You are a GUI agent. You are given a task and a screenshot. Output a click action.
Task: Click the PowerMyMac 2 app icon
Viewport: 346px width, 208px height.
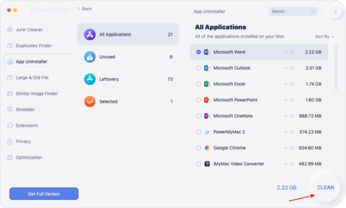(207, 132)
